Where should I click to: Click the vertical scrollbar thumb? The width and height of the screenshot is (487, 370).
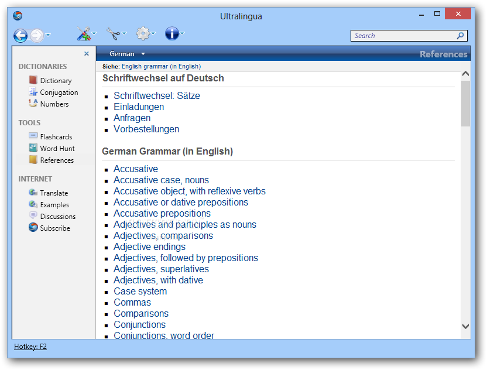(465, 104)
